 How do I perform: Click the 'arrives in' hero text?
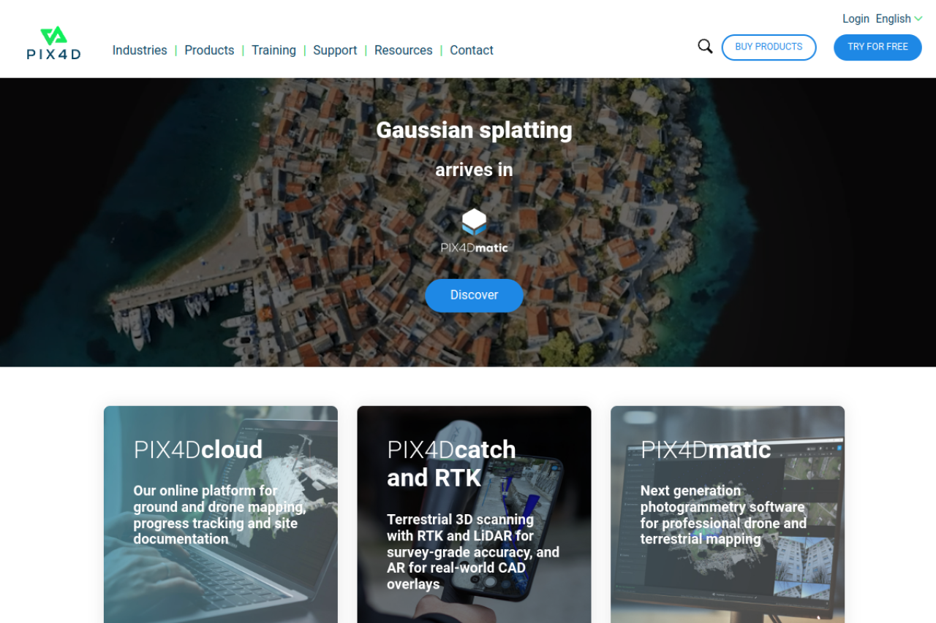point(474,169)
